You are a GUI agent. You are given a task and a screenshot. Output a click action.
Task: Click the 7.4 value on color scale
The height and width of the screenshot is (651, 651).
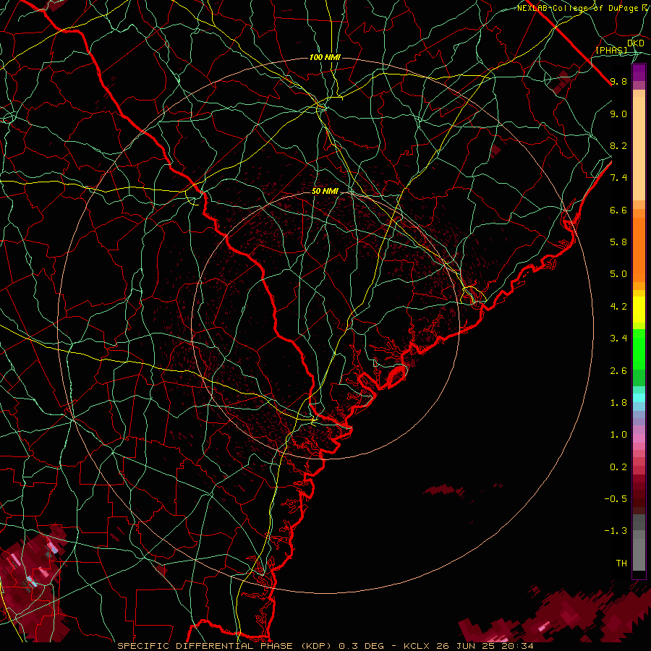[618, 178]
